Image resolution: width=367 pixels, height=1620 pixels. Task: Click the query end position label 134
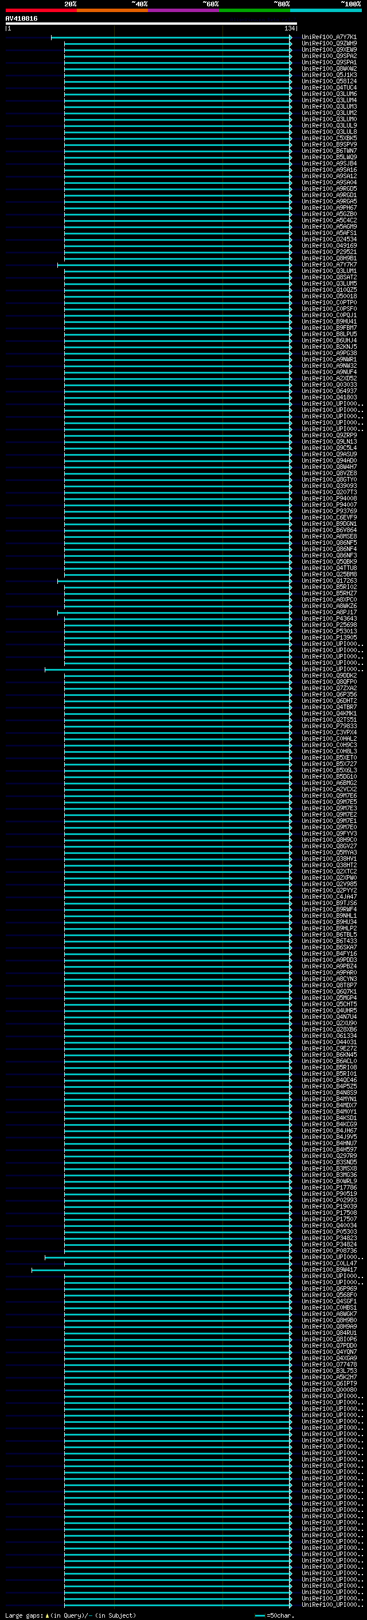[289, 29]
